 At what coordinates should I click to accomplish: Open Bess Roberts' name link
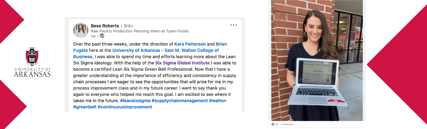(x=105, y=26)
